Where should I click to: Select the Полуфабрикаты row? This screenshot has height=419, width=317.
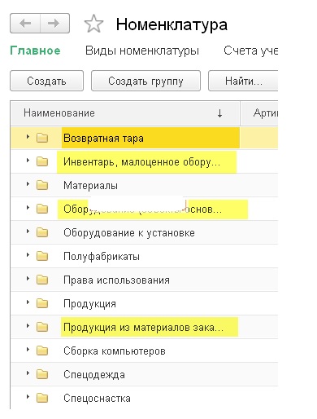[x=145, y=256]
